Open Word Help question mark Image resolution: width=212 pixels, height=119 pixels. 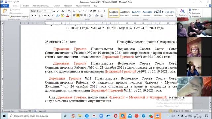[x=210, y=6]
